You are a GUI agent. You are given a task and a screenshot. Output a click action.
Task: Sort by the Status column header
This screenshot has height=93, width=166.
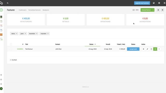pos(133,44)
